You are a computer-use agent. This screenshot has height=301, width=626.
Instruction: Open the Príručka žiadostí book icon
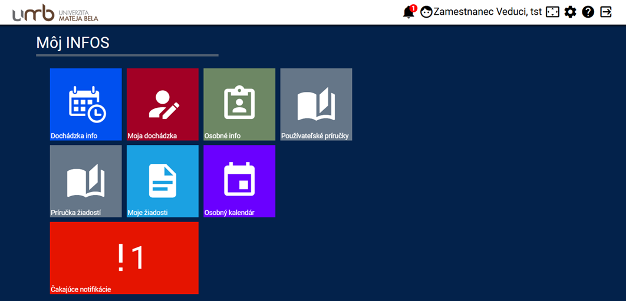point(86,180)
